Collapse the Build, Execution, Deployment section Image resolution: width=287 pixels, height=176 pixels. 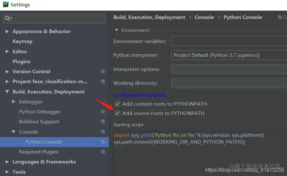(7, 92)
